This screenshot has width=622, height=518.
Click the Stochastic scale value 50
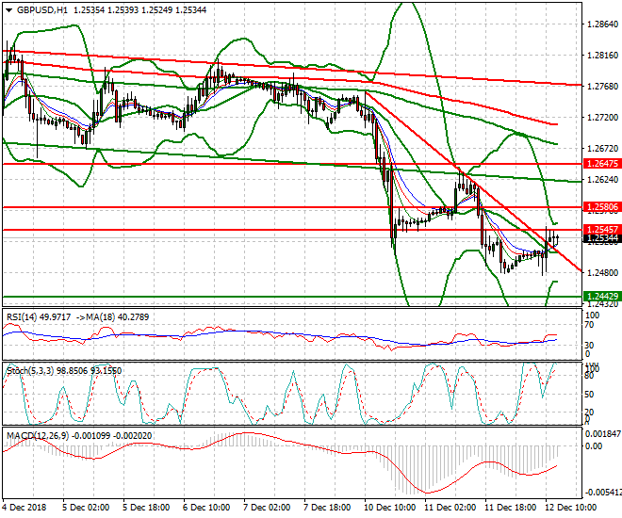point(589,395)
